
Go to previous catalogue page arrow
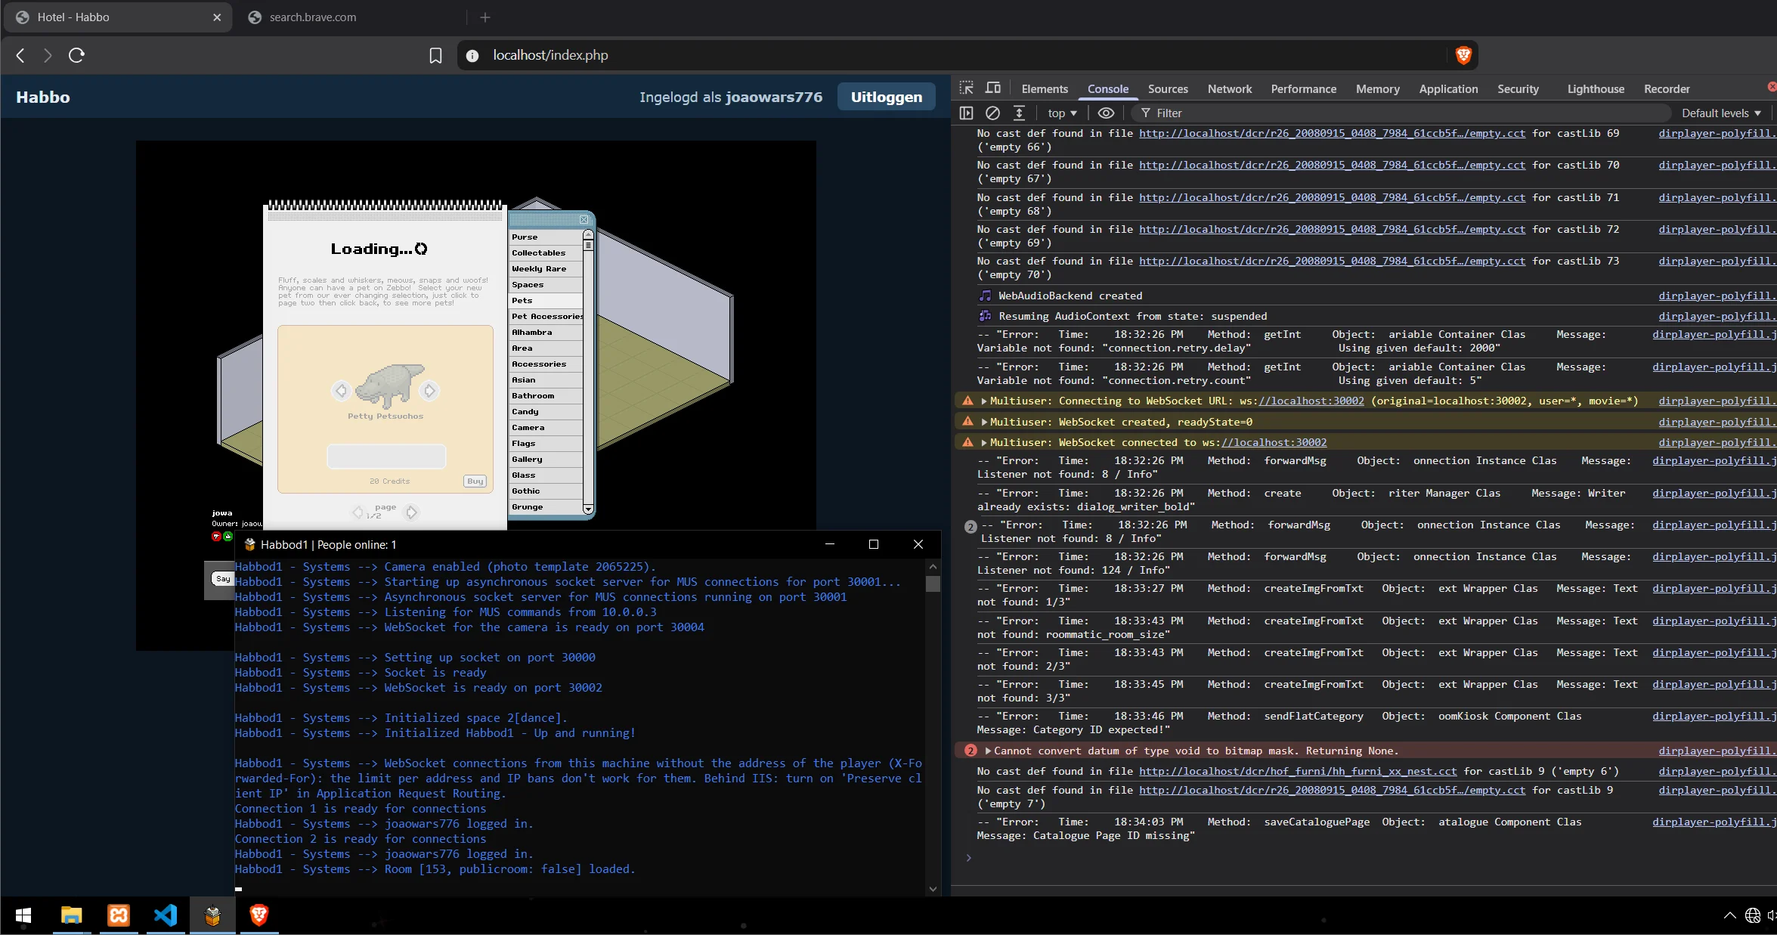358,512
